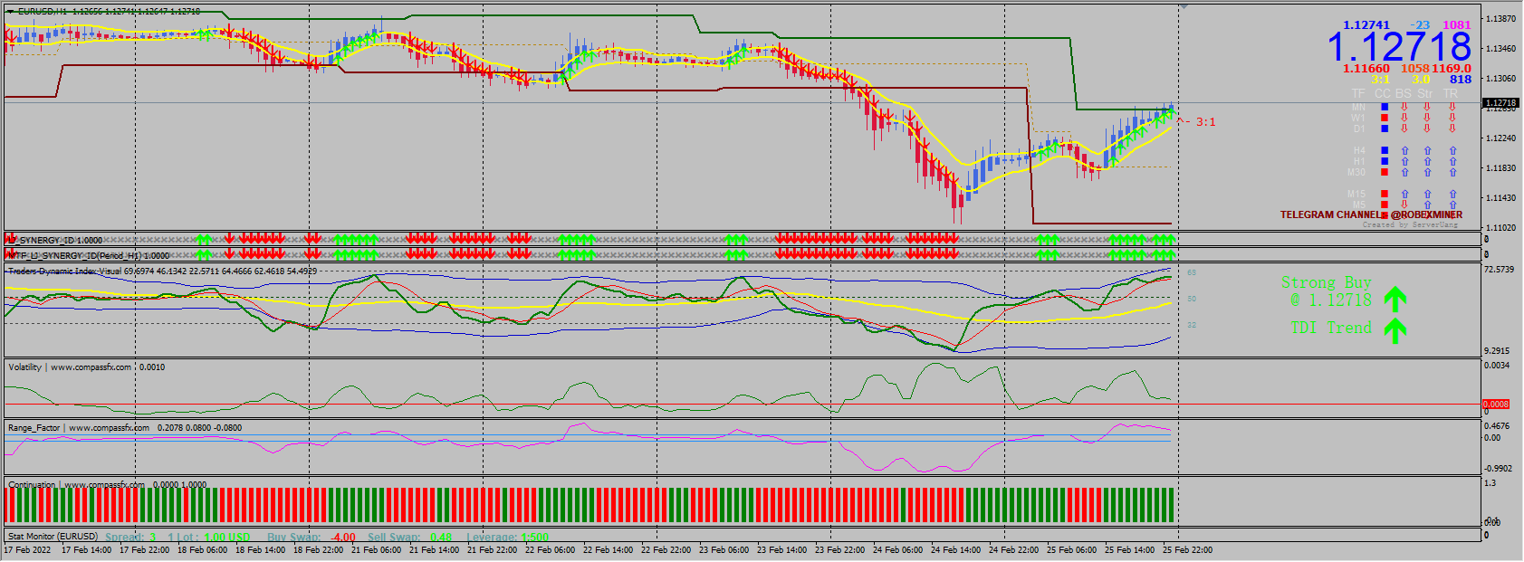Click the large 1.12718 price display

pyautogui.click(x=1399, y=47)
